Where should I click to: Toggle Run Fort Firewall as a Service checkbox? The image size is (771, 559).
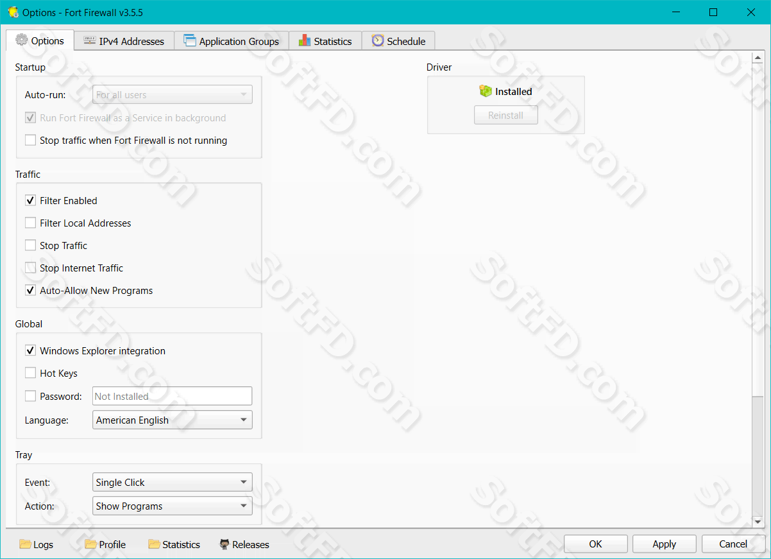pyautogui.click(x=30, y=118)
